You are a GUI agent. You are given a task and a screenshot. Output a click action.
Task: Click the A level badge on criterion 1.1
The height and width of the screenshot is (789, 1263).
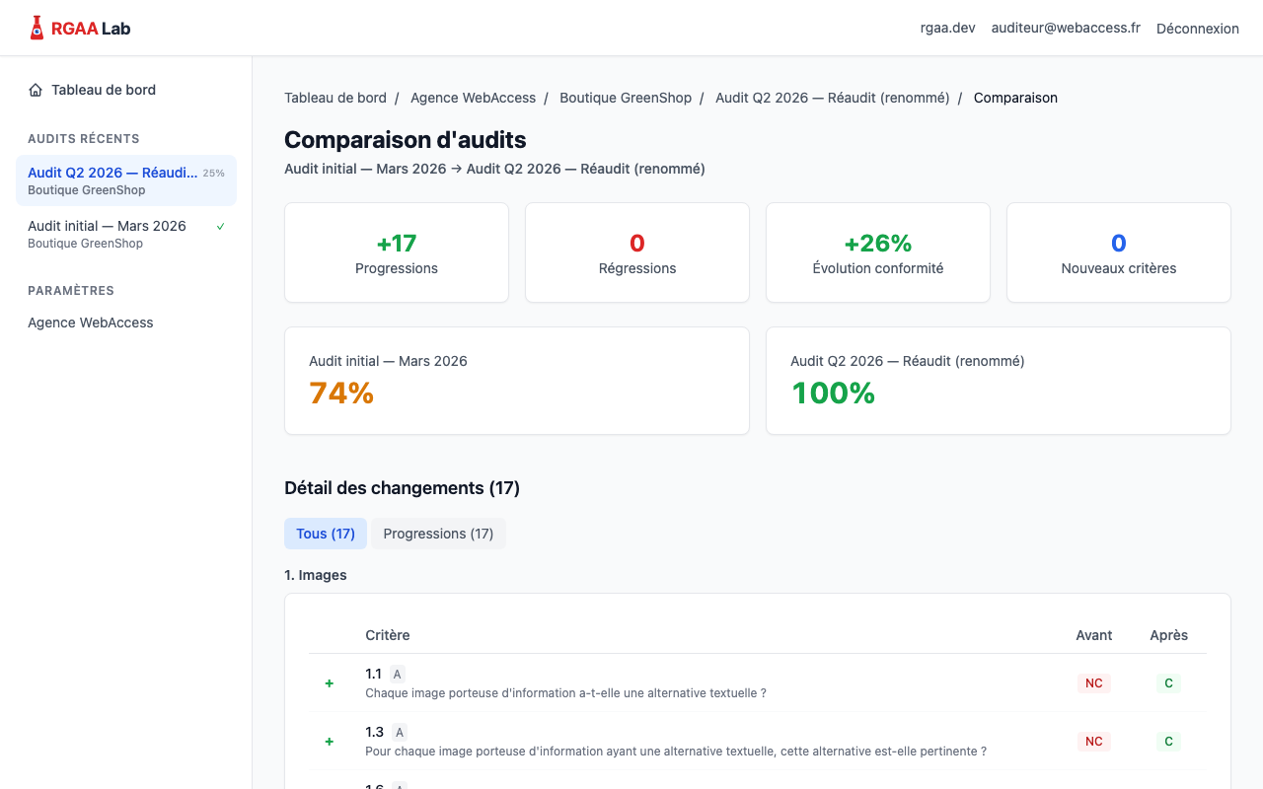(x=397, y=674)
